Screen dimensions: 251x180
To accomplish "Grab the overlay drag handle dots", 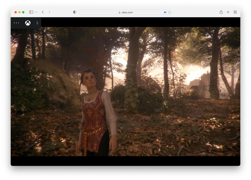I will tap(37, 23).
